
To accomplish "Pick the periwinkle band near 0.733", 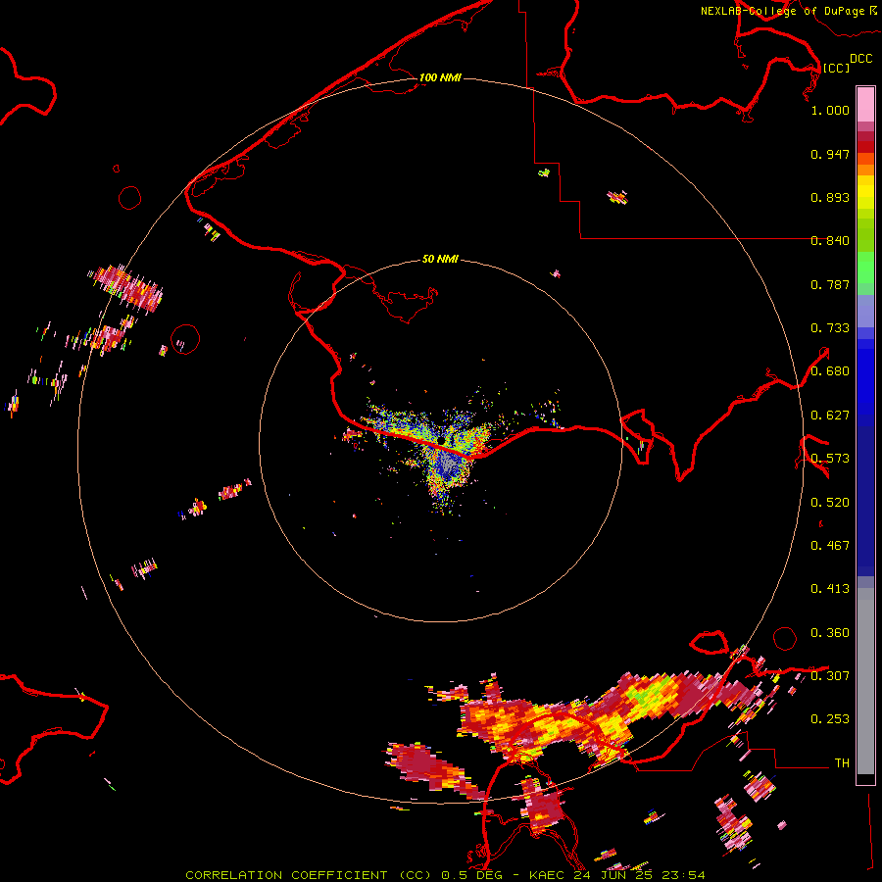I will pyautogui.click(x=865, y=311).
